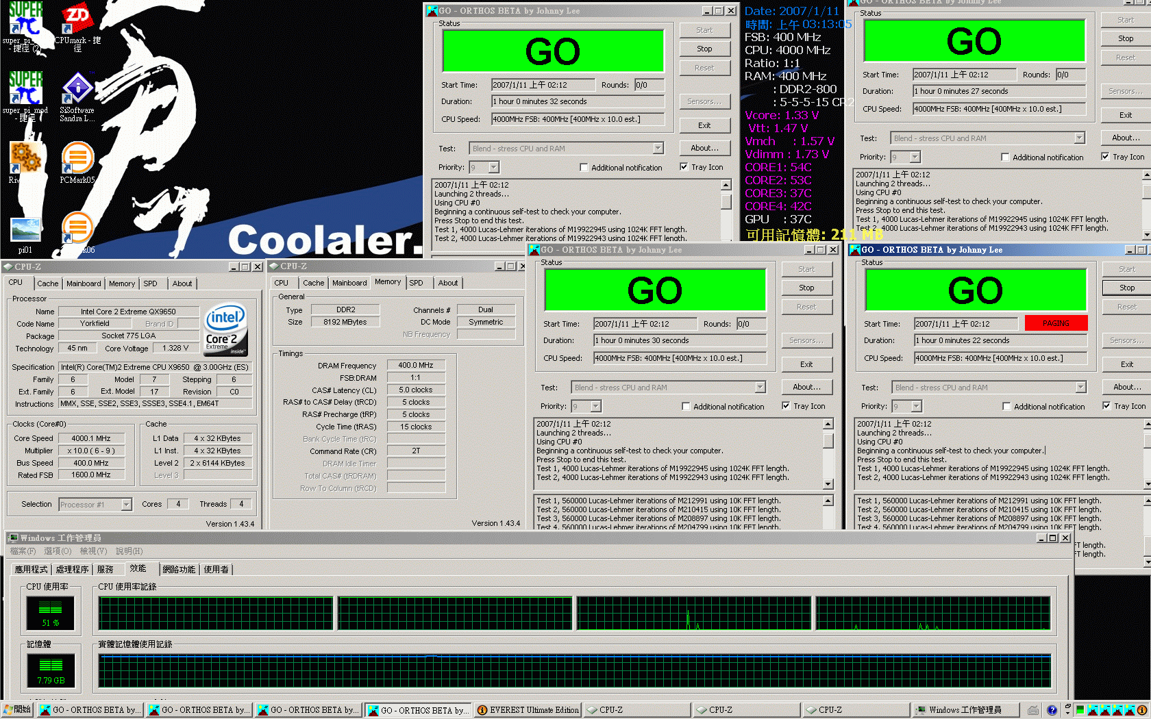Click the Windows Start button

point(18,710)
